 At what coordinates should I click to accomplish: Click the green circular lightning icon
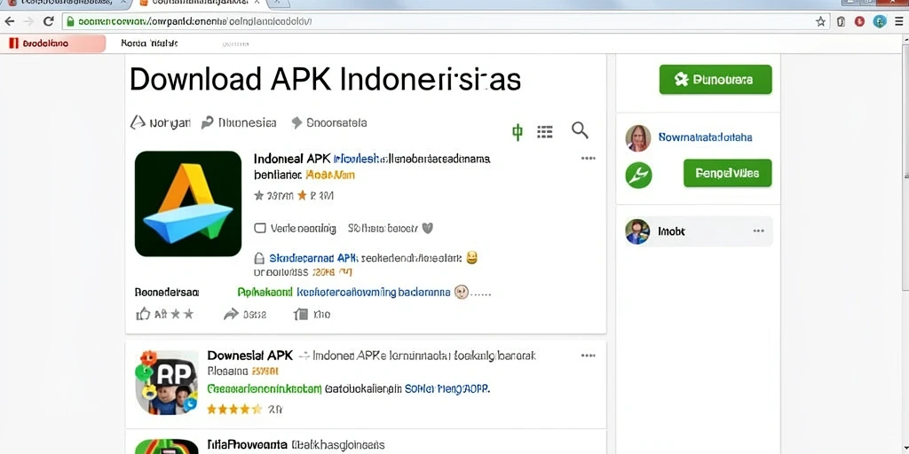pyautogui.click(x=638, y=175)
